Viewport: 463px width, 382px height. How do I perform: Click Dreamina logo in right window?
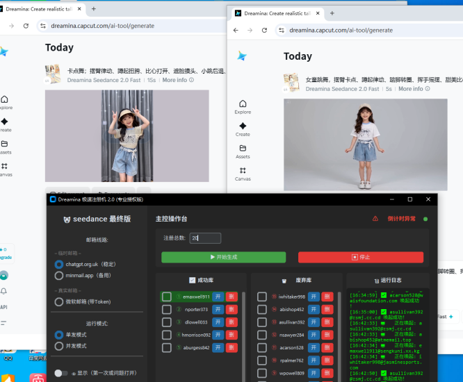click(242, 56)
